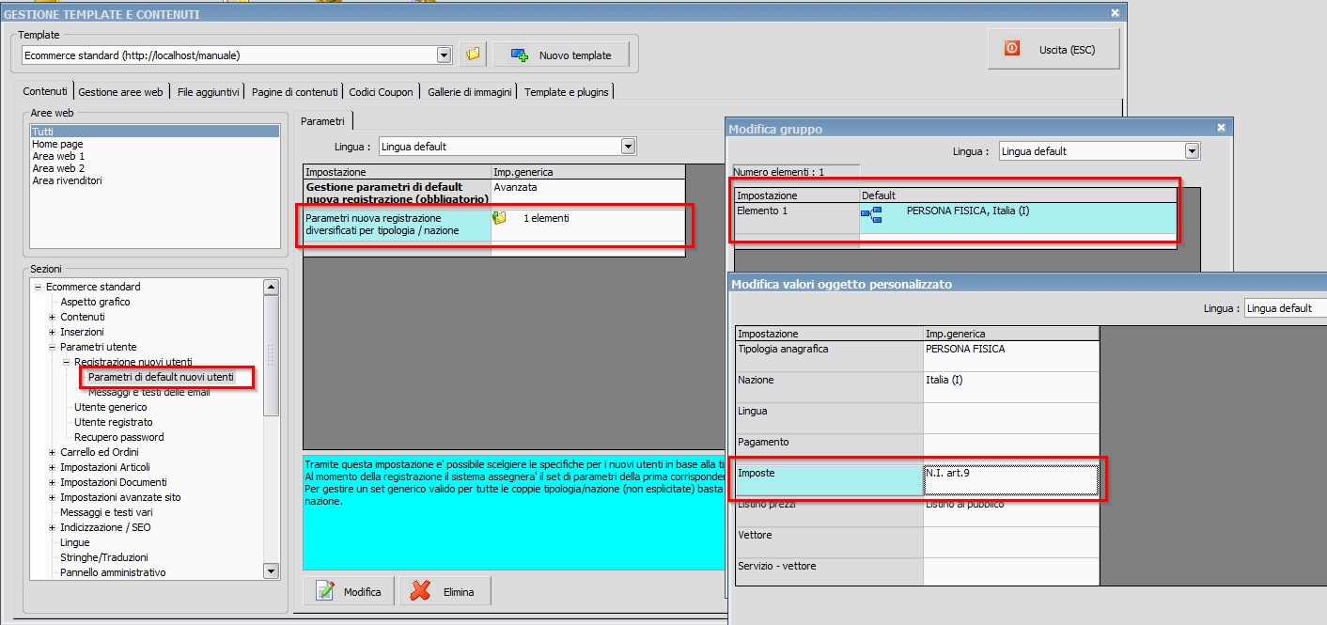Select Pannello amministrativo in the tree

(113, 572)
